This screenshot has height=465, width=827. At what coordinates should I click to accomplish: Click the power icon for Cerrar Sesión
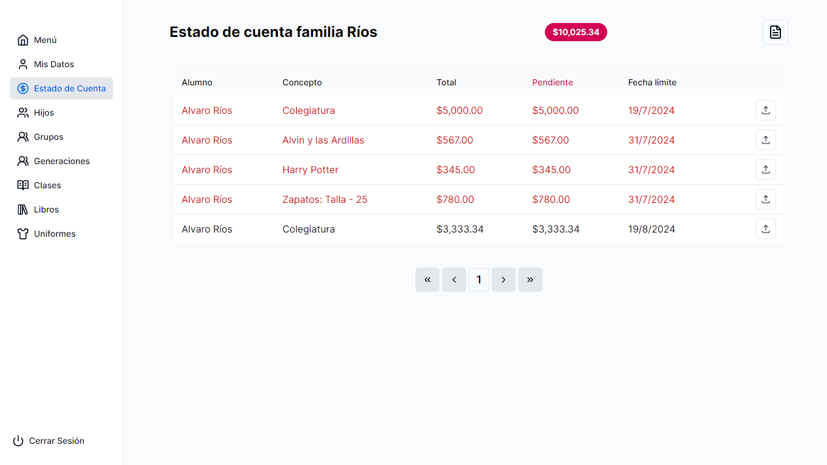(x=18, y=441)
